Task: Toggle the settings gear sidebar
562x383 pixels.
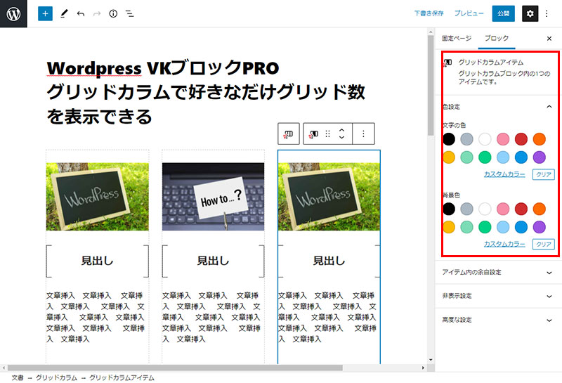Action: [x=530, y=13]
